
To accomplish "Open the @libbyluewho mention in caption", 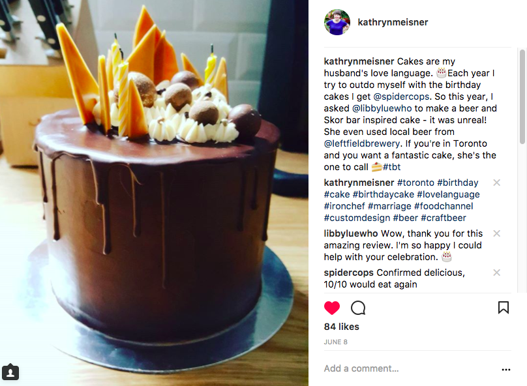I will click(x=382, y=108).
